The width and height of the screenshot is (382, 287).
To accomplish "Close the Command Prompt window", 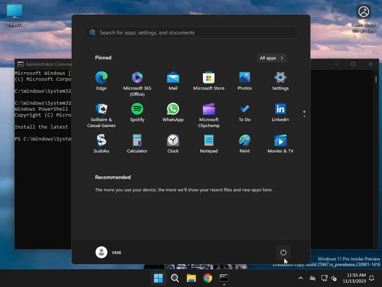I will click(x=370, y=64).
